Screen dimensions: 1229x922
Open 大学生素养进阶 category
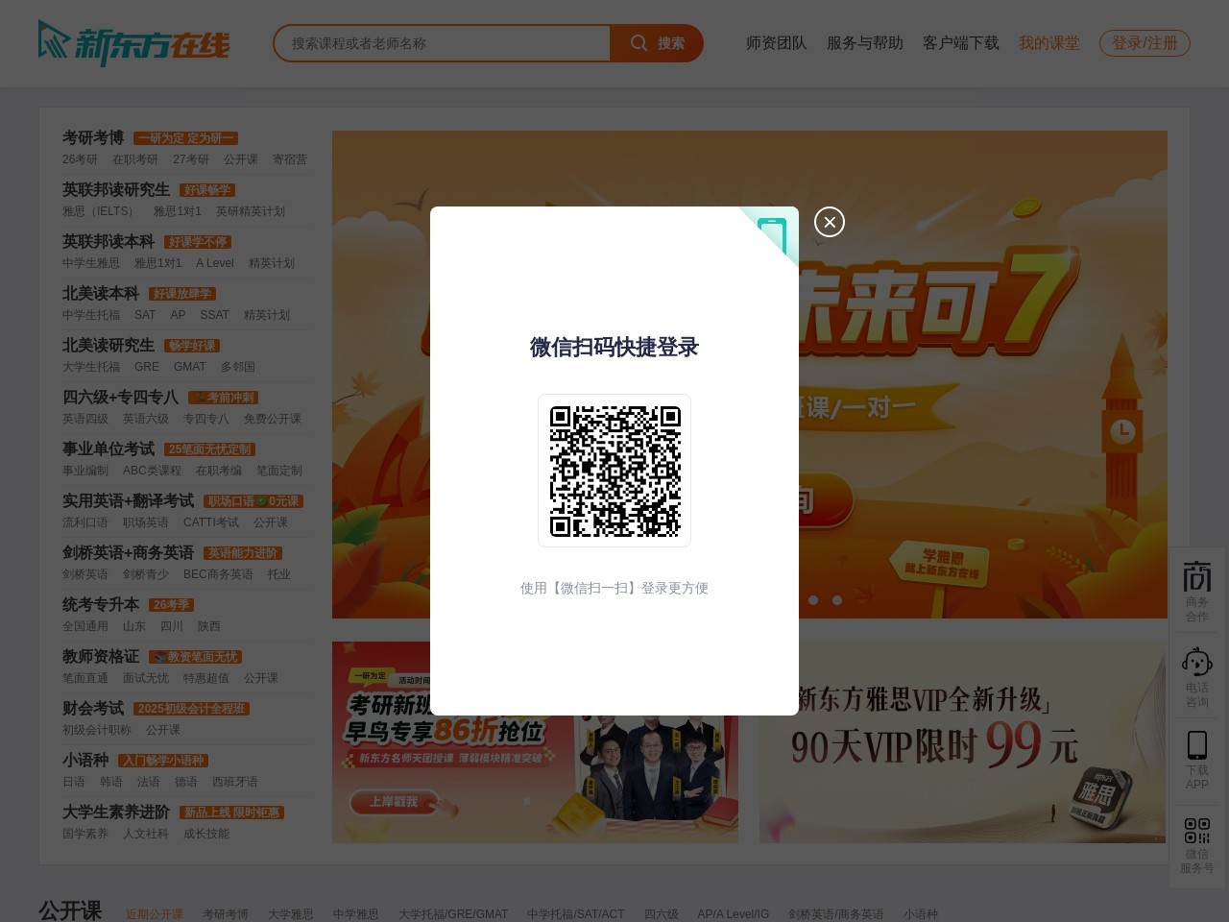(x=116, y=812)
